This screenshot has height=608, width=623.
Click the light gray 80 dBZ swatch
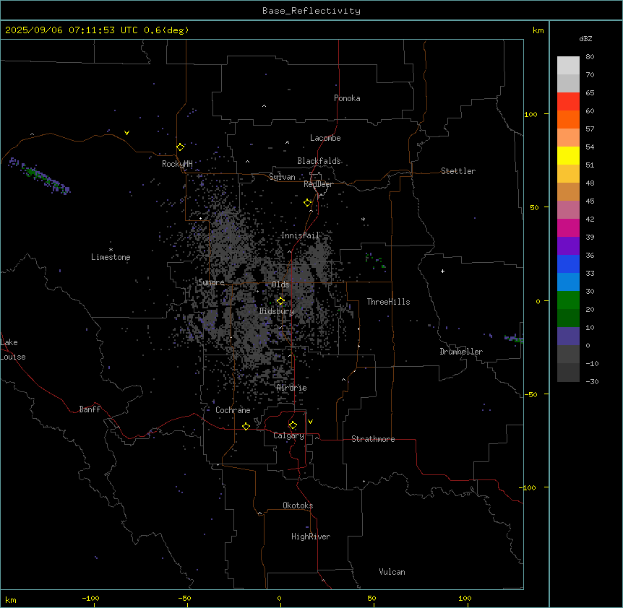coord(568,65)
